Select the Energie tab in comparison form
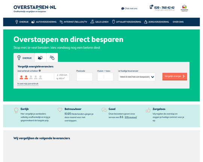Image resolution: width=203 pixels, height=162 pixels. pyautogui.click(x=24, y=58)
